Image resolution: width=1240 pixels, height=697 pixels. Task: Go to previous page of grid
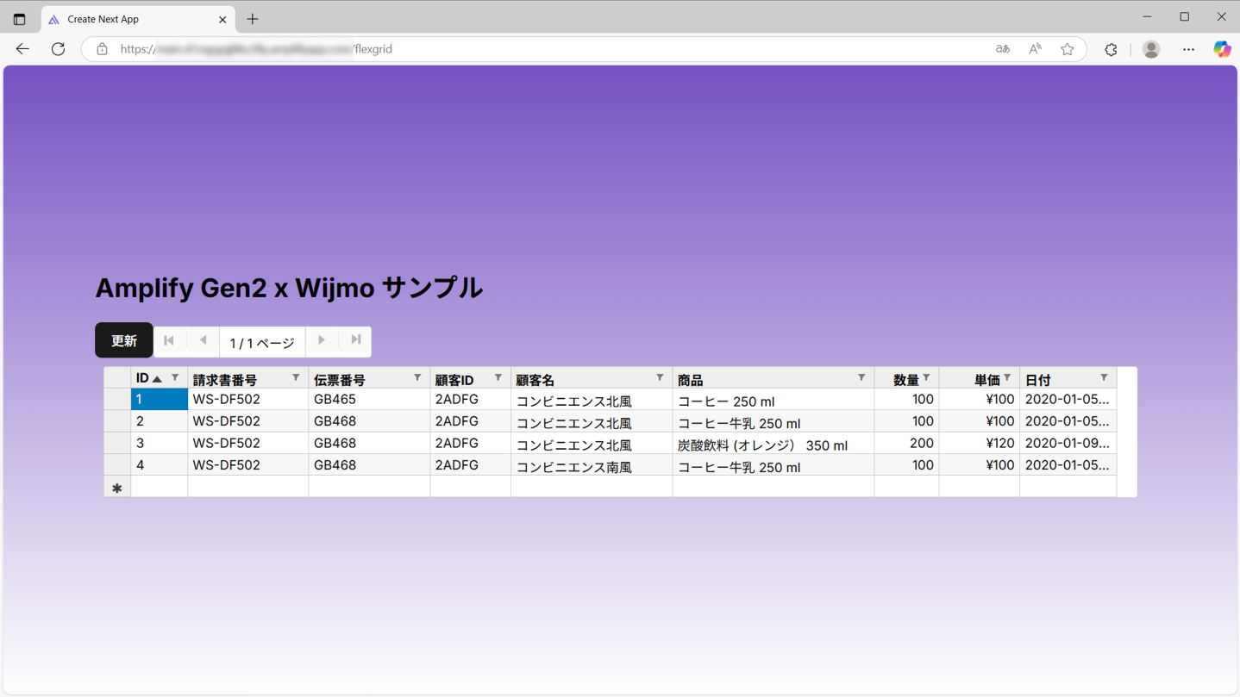coord(203,341)
